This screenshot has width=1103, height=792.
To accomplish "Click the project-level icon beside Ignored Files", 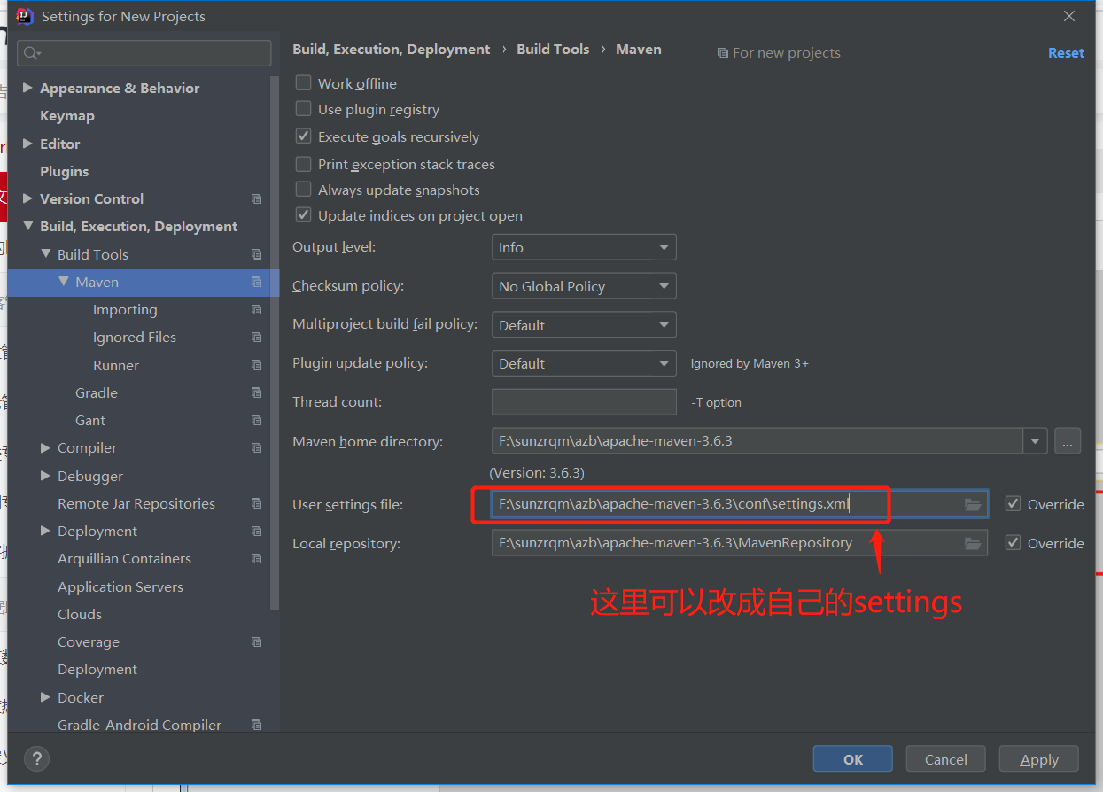I will 256,338.
